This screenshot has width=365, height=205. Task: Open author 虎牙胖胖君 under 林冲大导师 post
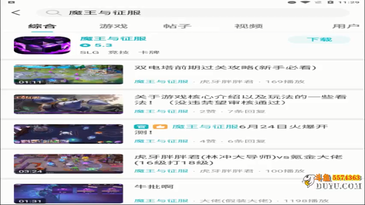point(226,171)
